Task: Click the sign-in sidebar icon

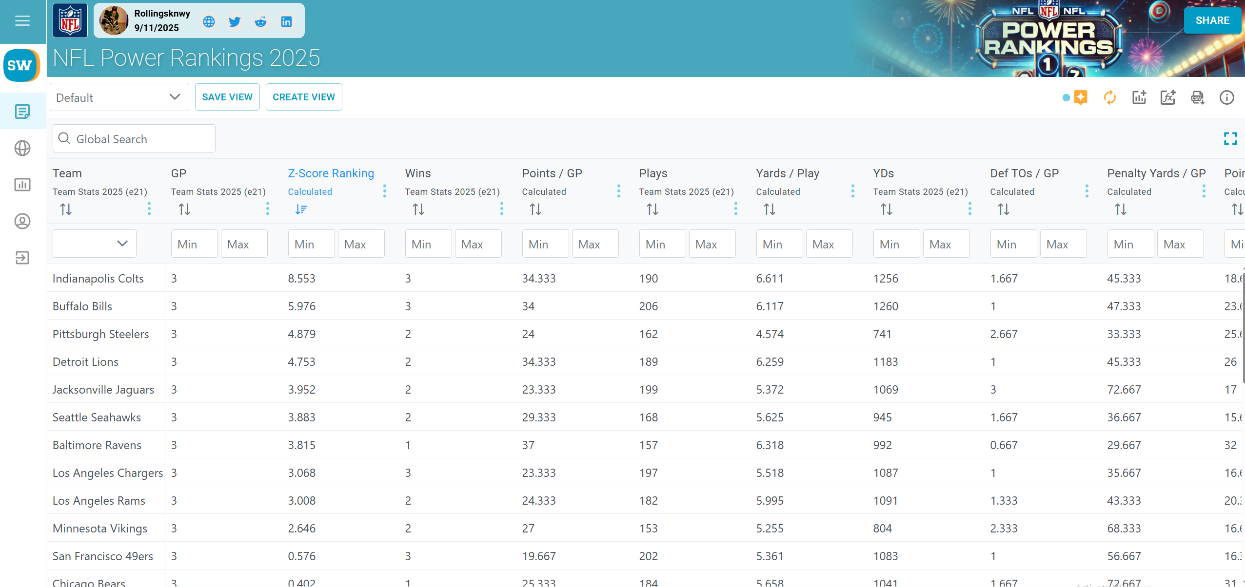Action: pos(22,258)
